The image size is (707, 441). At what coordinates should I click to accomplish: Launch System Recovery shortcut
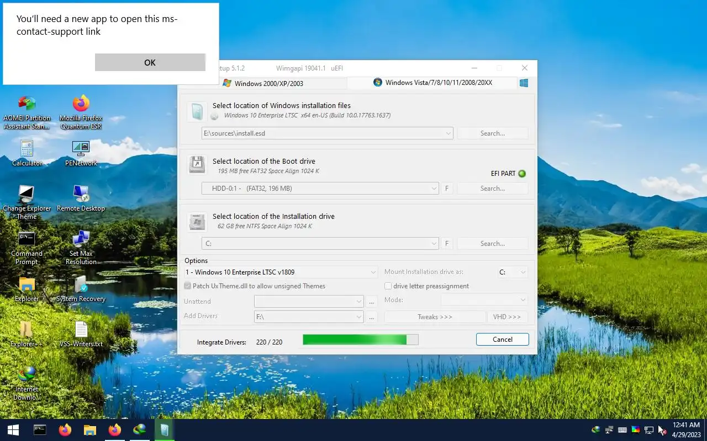point(81,289)
